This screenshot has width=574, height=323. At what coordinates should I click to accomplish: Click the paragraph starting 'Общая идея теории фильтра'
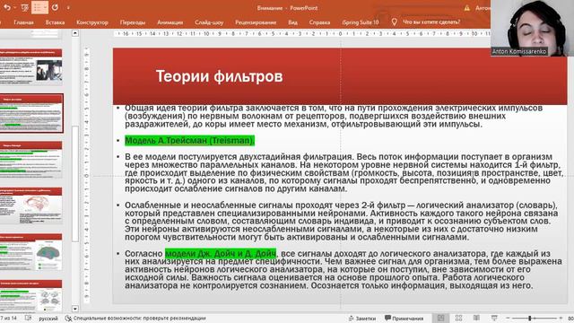click(334, 116)
